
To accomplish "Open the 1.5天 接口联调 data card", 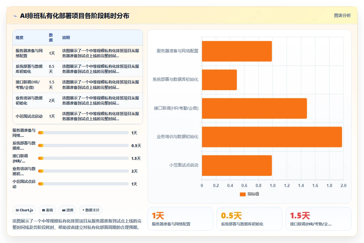I will [x=319, y=219].
